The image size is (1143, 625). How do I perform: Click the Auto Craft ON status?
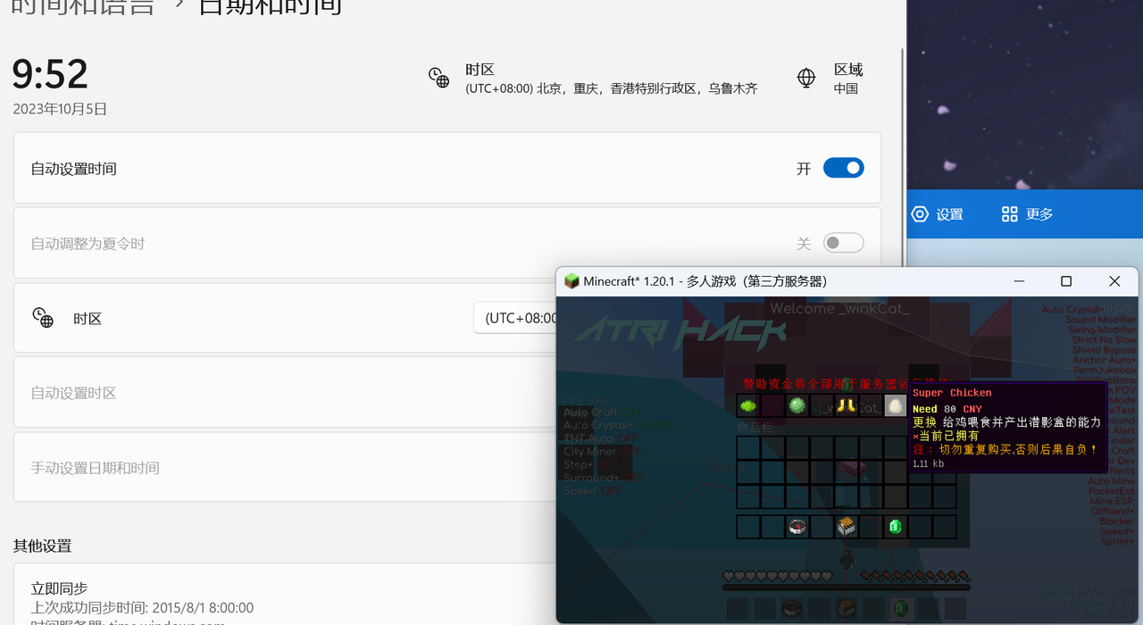pos(601,412)
